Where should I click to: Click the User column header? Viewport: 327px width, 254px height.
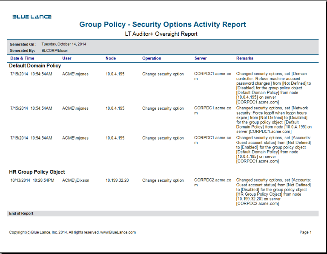pyautogui.click(x=67, y=58)
